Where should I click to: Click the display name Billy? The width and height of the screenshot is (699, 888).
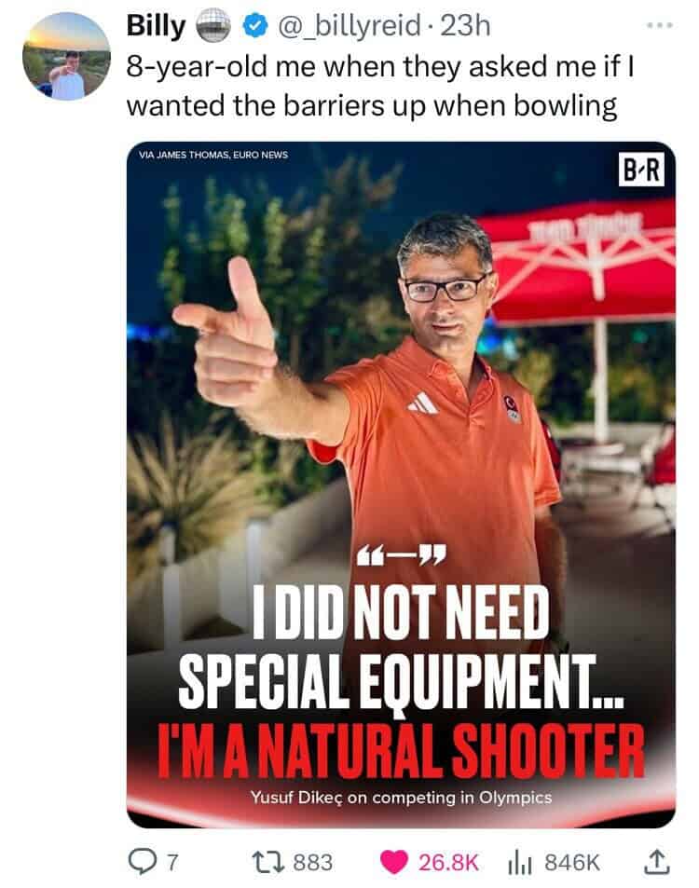coord(156,26)
